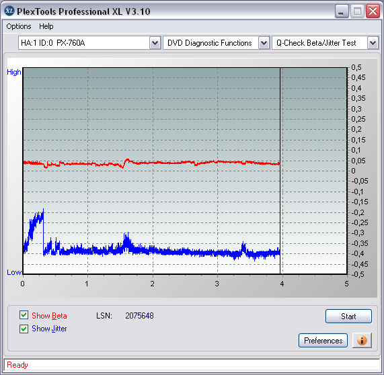
Task: Open the Preferences button
Action: pyautogui.click(x=323, y=340)
